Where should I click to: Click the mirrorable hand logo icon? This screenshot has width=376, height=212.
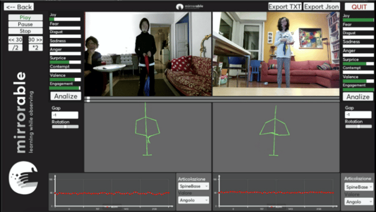pos(23,178)
